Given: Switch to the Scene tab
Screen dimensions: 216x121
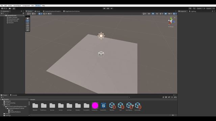Looking at the screenshot, I should coord(29,11).
